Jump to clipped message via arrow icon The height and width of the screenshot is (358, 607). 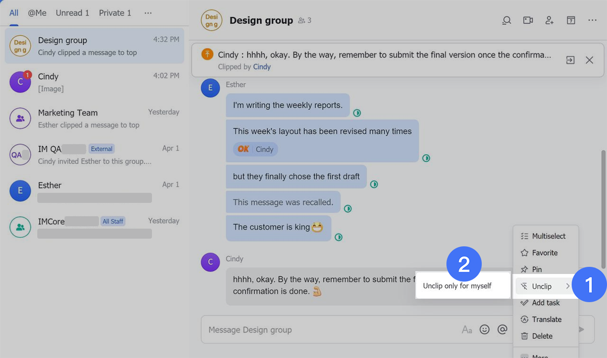pos(570,60)
